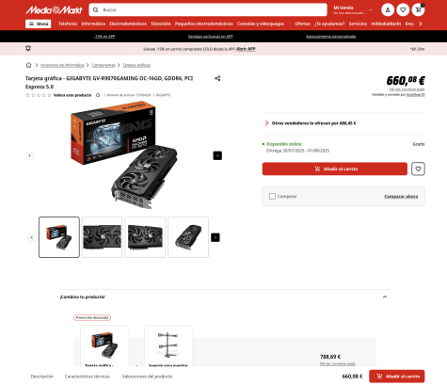Collapse the ¡Combina tu producto! section

pos(385,297)
